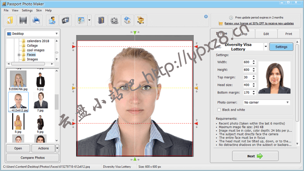Click the shopping cart order icon
This screenshot has width=304, height=171.
141,20
